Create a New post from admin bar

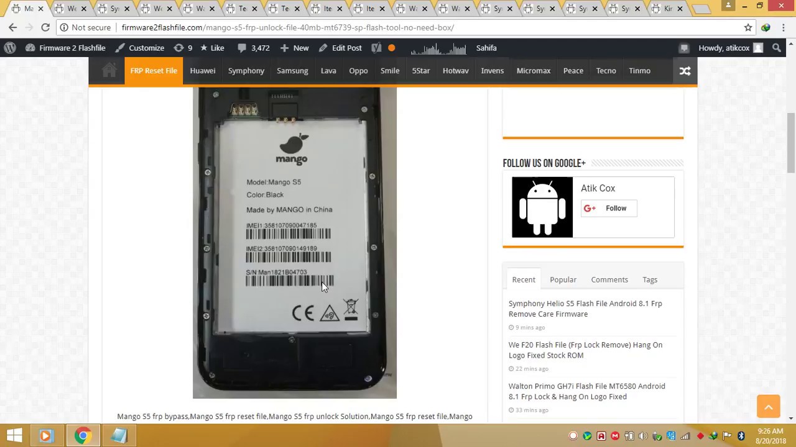[x=294, y=48]
